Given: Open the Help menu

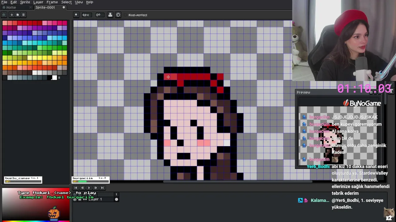Looking at the screenshot, I should pos(89,2).
